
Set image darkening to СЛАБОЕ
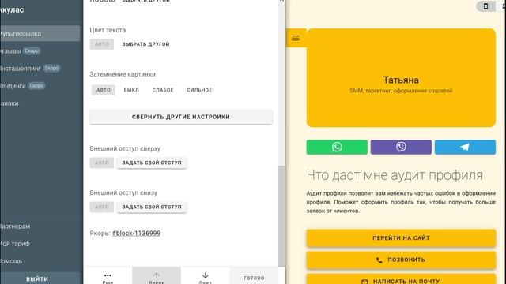(163, 90)
